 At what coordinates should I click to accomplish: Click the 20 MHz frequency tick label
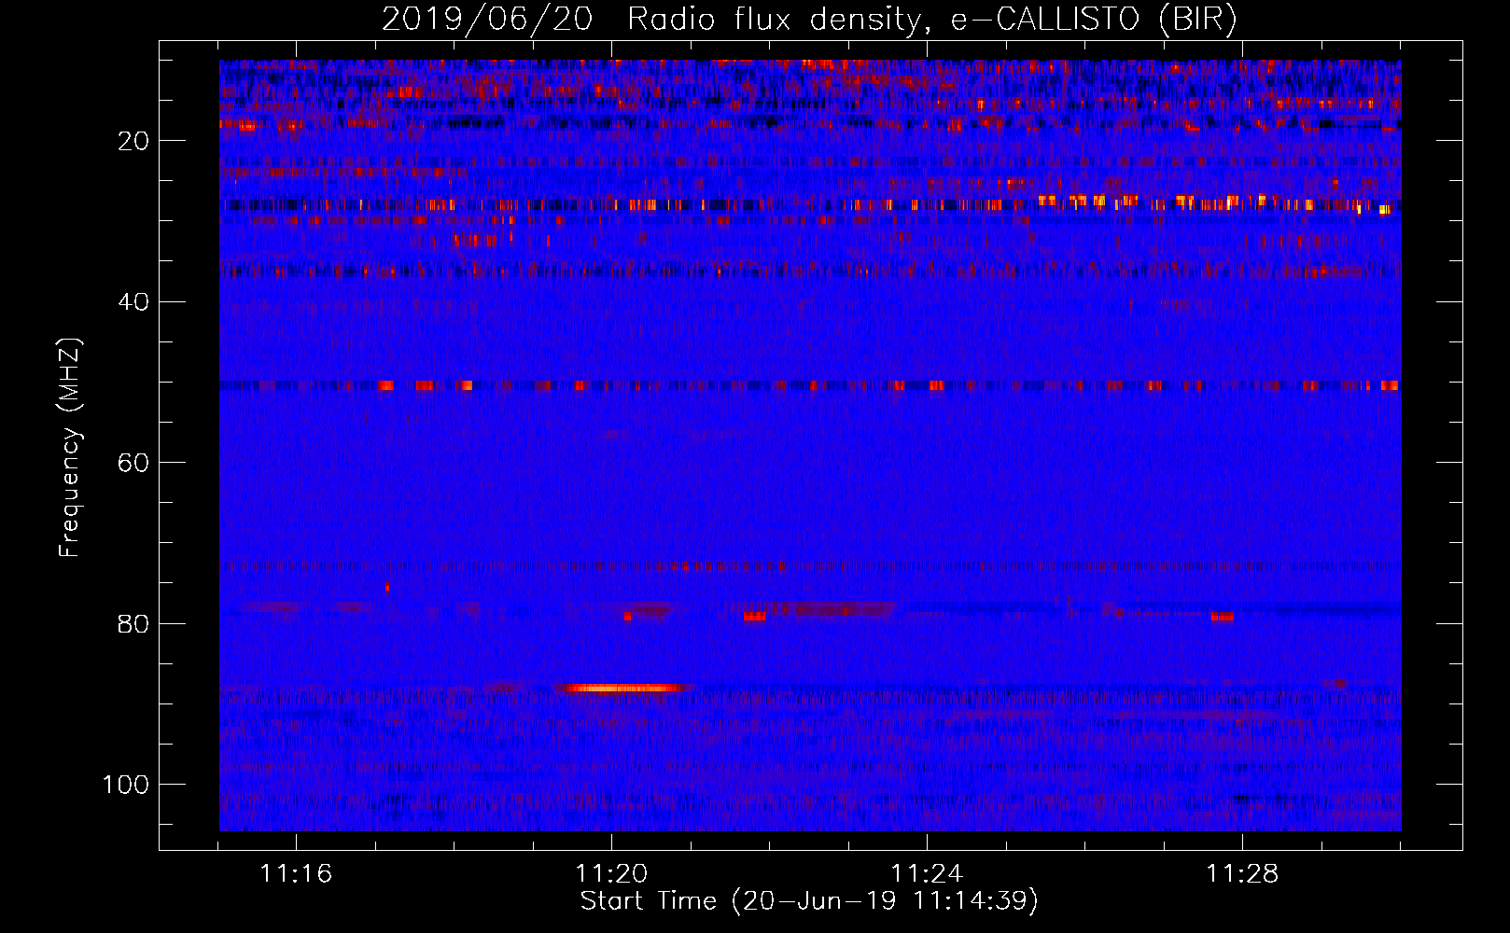pyautogui.click(x=134, y=141)
